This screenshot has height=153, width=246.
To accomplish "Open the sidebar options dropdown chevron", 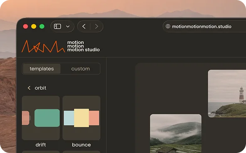I will (x=68, y=27).
